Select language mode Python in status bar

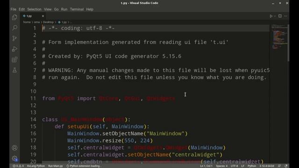pos(252,166)
